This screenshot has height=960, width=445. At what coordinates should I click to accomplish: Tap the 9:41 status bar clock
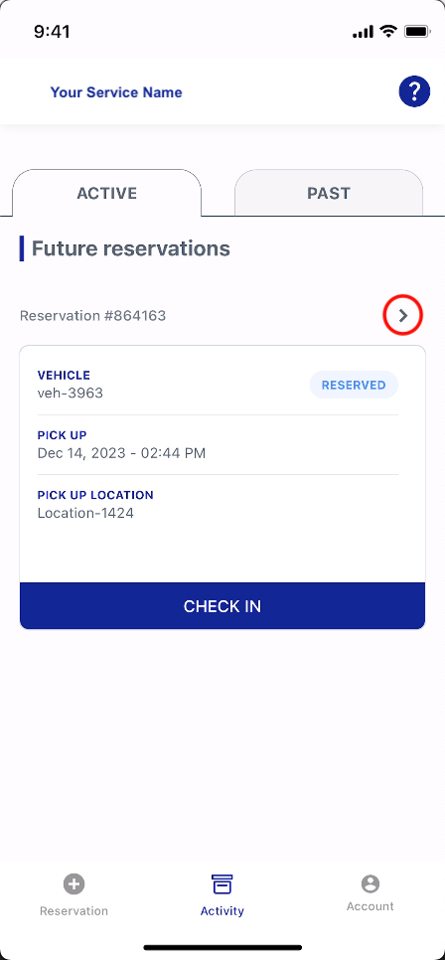point(52,31)
